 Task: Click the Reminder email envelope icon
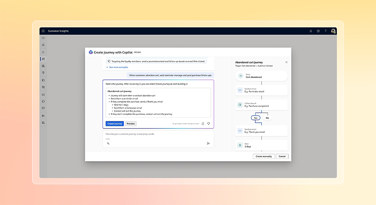click(240, 90)
